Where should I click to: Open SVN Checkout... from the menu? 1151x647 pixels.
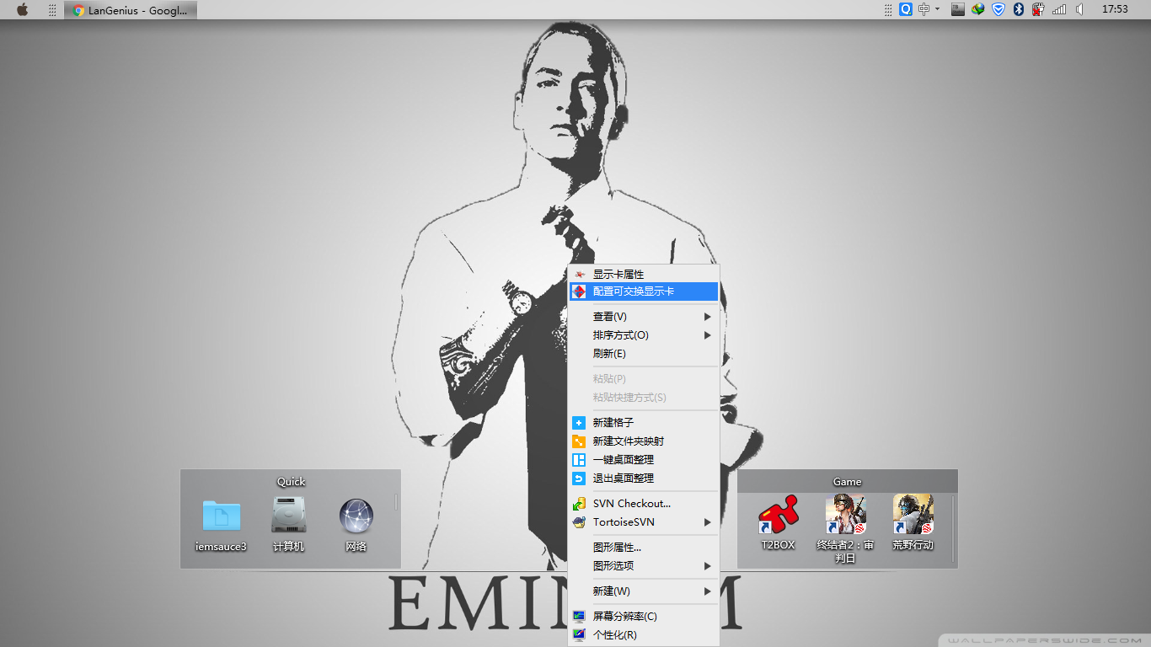(x=644, y=504)
